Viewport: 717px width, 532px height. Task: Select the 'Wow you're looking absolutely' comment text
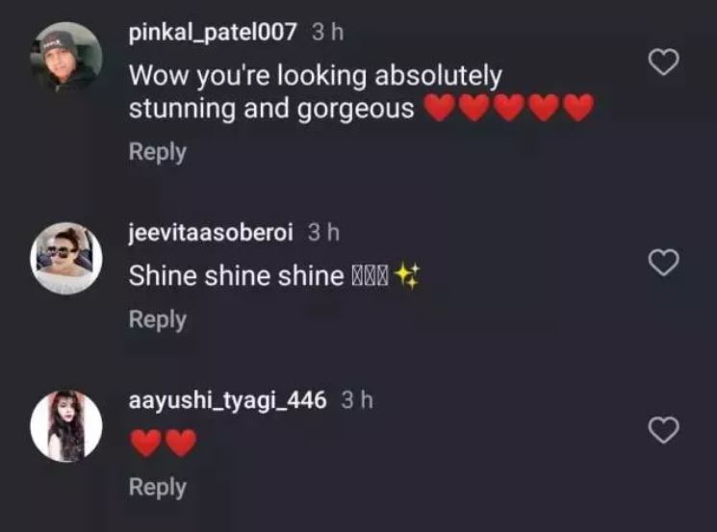pos(316,76)
